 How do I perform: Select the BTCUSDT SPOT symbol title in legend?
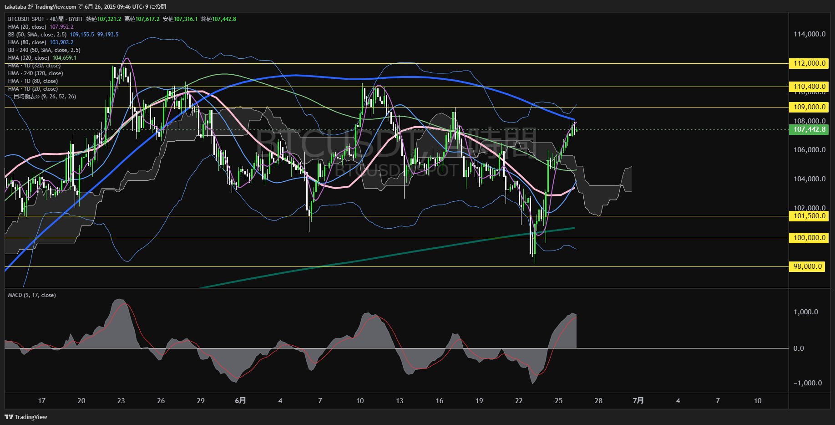[x=26, y=19]
